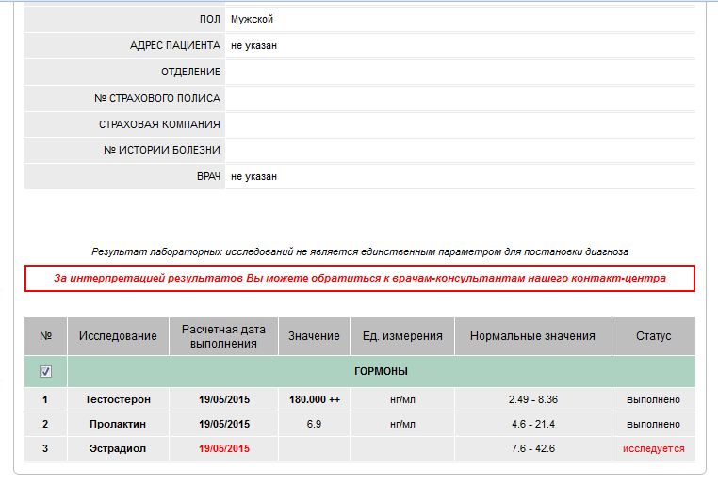This screenshot has width=718, height=485.
Task: Click the empty № ИСТОРИИ БОЛЕЗНИ field
Action: coord(460,150)
